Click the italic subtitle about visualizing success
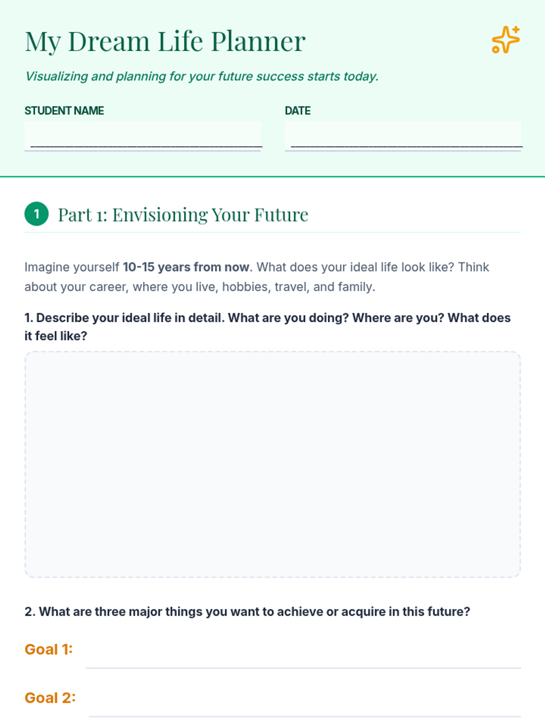Image resolution: width=545 pixels, height=727 pixels. [202, 76]
